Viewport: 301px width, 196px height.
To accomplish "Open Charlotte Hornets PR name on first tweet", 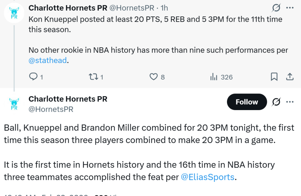I will [68, 8].
